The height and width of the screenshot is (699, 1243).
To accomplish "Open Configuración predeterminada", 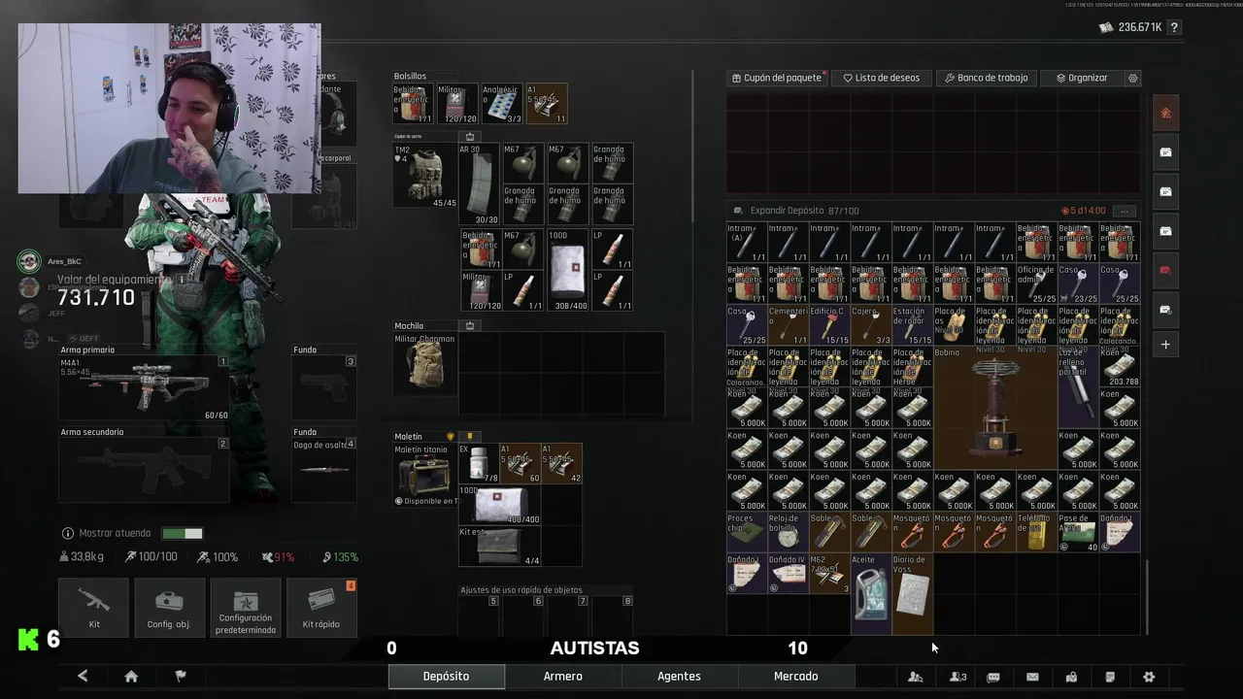I will coord(246,608).
